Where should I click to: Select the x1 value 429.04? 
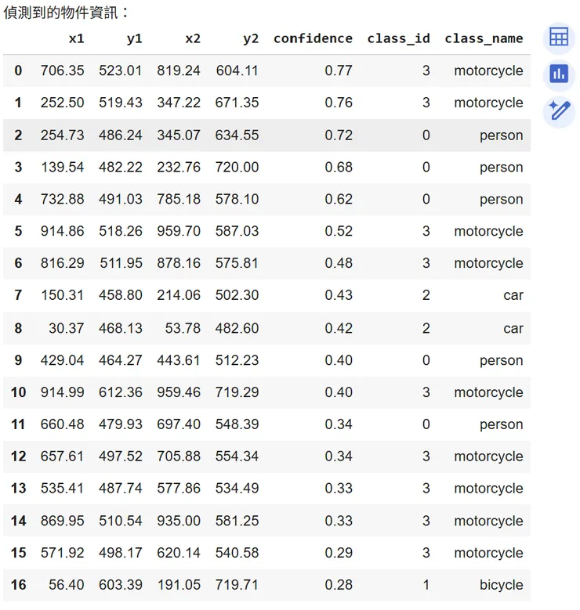[x=63, y=360]
